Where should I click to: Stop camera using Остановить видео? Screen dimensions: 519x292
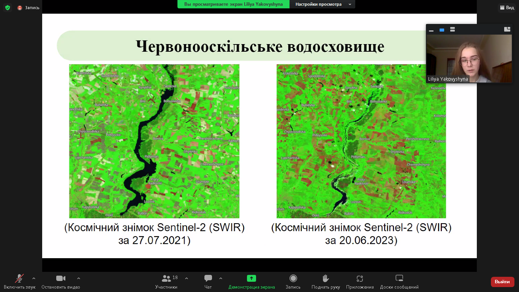(60, 279)
